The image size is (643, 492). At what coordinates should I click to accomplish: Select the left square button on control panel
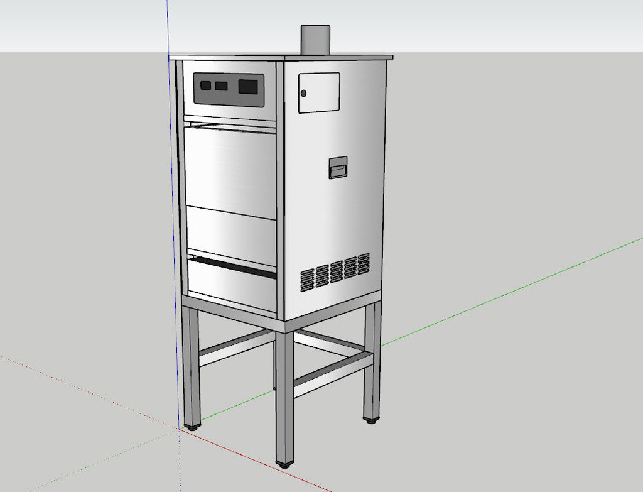click(x=206, y=85)
